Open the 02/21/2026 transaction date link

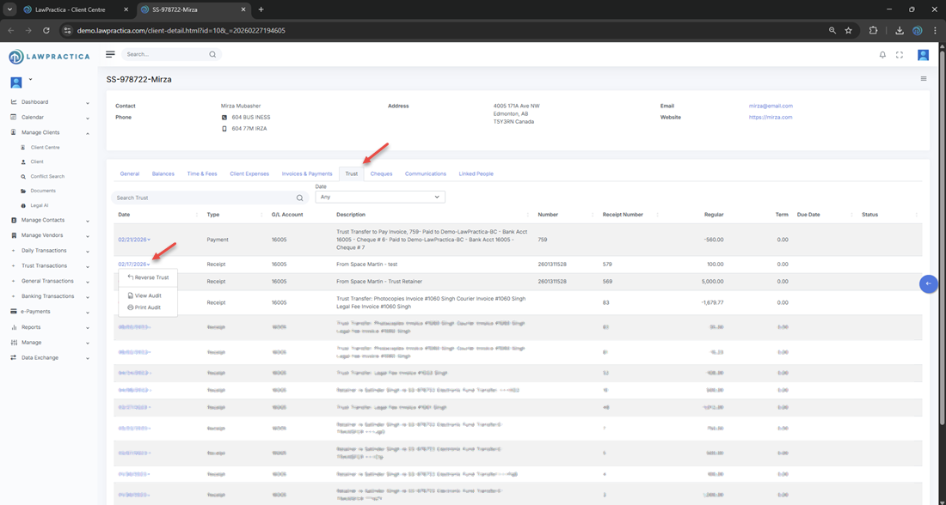[132, 240]
